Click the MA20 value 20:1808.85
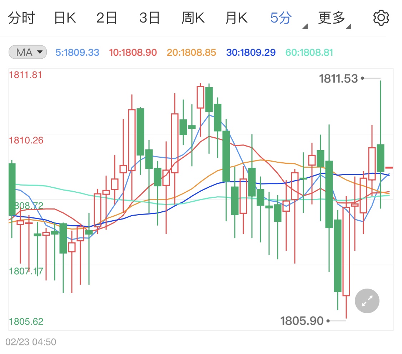402x354 pixels. coord(191,52)
